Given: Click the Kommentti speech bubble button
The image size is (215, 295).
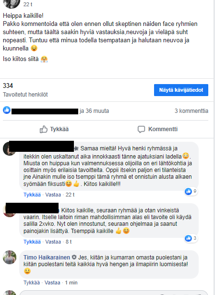Looking at the screenshot, I should coord(157,129).
